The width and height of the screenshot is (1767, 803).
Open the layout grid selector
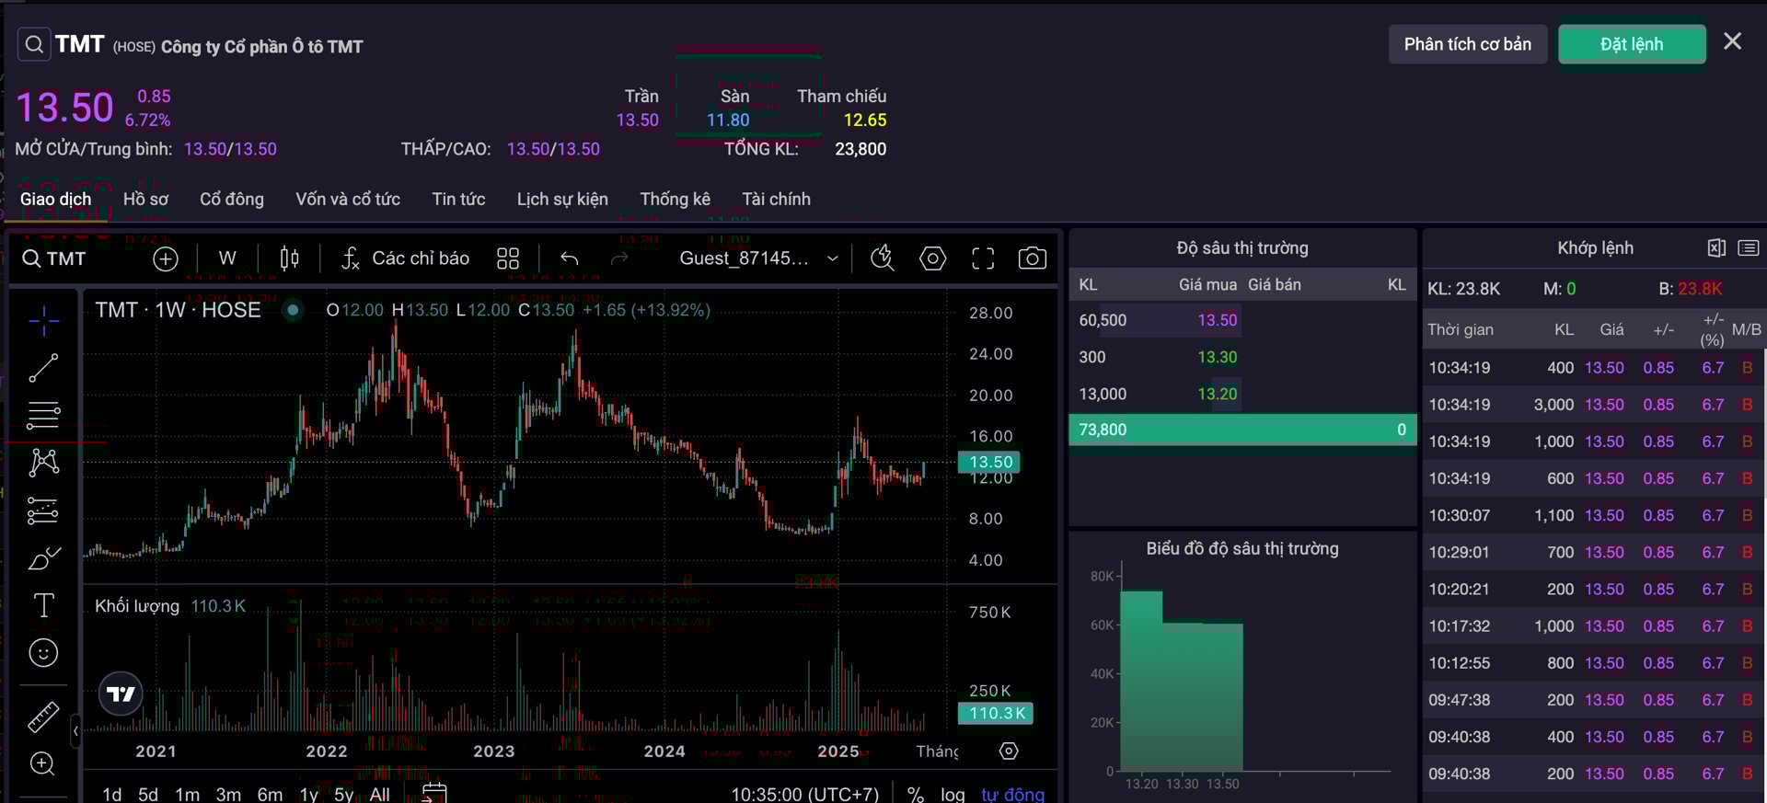(x=508, y=258)
